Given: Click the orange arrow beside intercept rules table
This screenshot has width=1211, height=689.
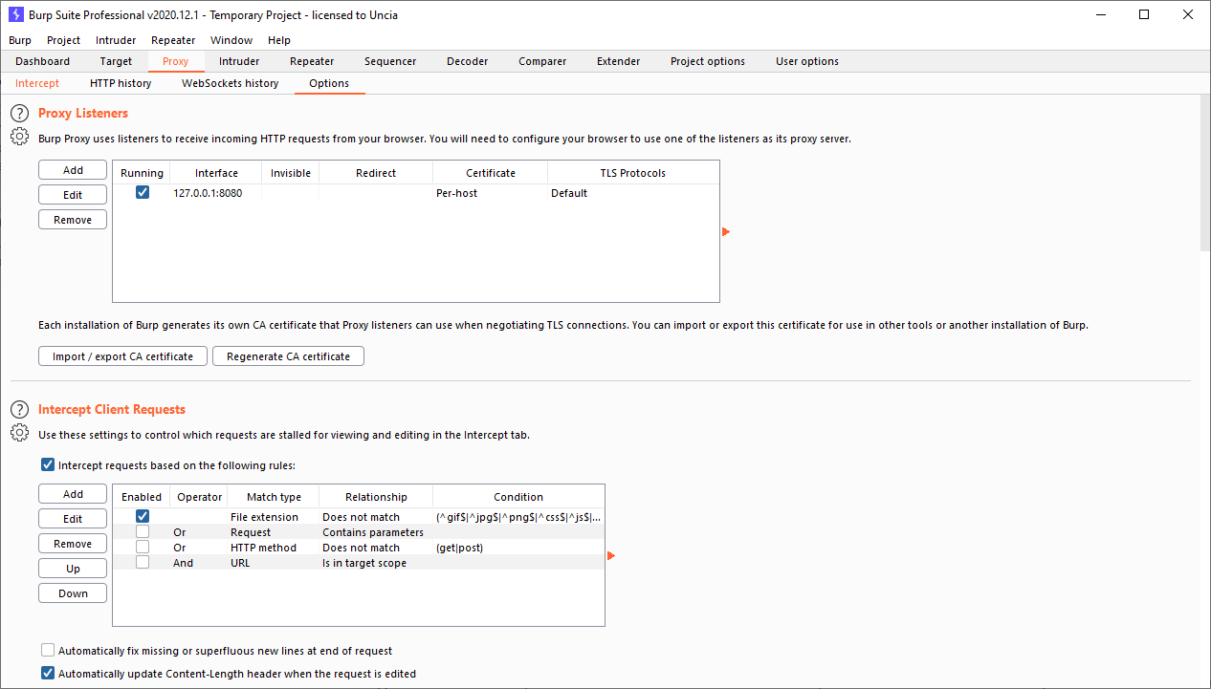Looking at the screenshot, I should (611, 555).
